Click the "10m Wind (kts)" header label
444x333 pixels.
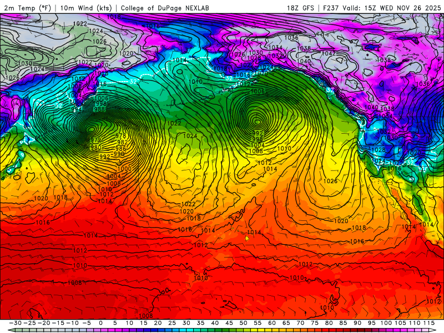click(86, 8)
